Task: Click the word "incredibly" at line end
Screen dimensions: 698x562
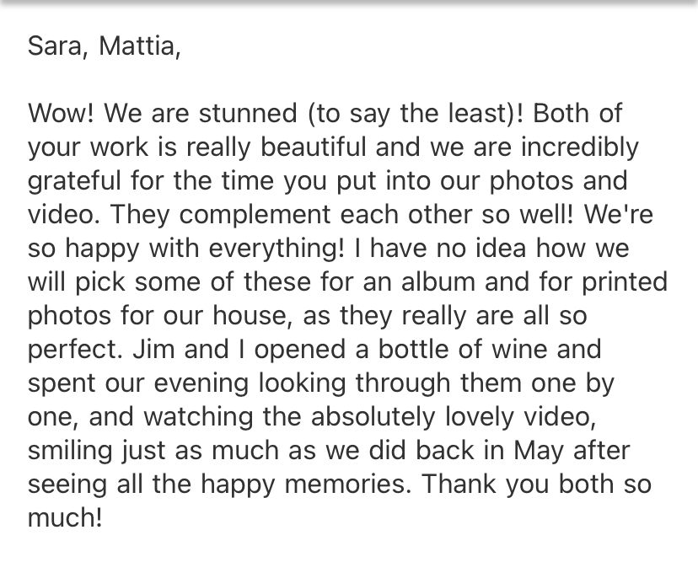Action: [x=580, y=147]
